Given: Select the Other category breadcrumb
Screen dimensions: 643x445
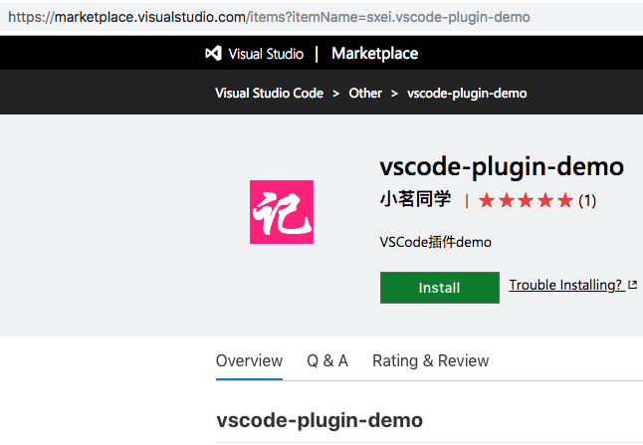Looking at the screenshot, I should pos(365,93).
